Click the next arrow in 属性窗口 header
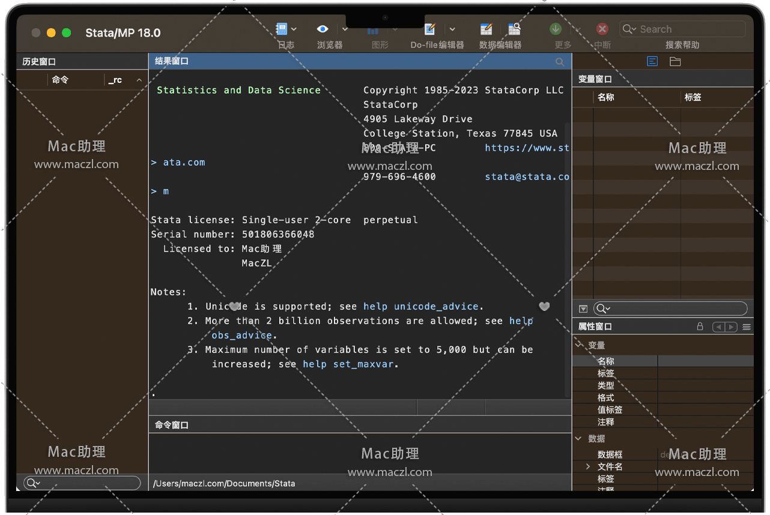Screen dimensions: 770x515 point(731,327)
